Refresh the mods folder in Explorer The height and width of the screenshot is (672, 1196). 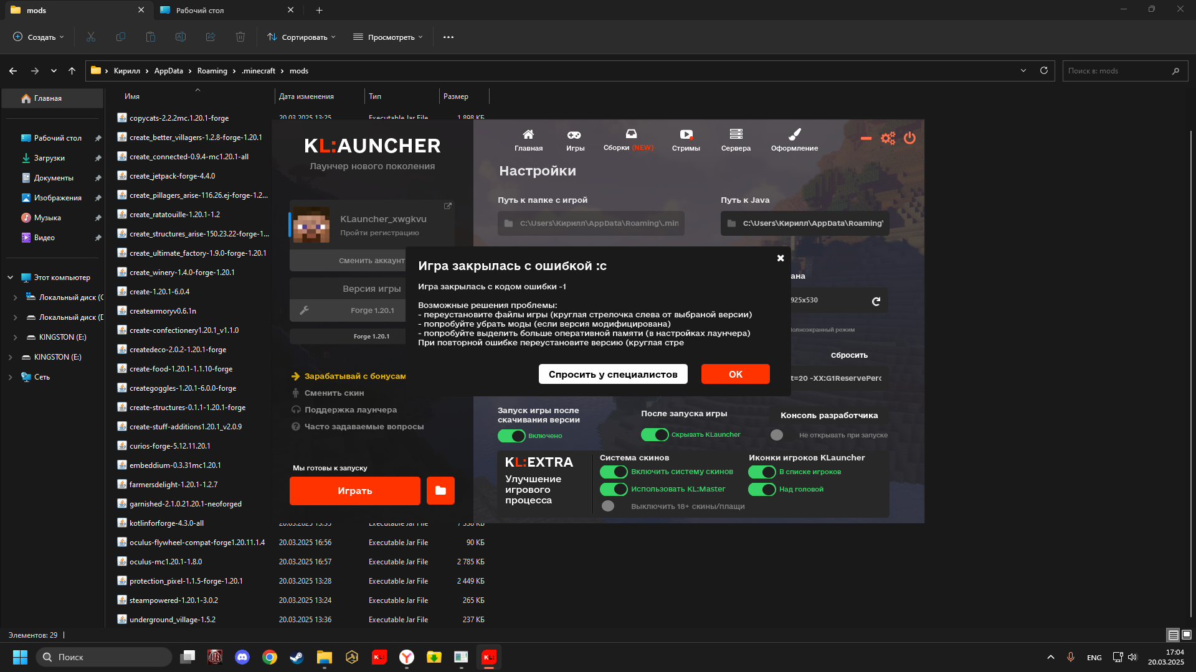[1044, 70]
